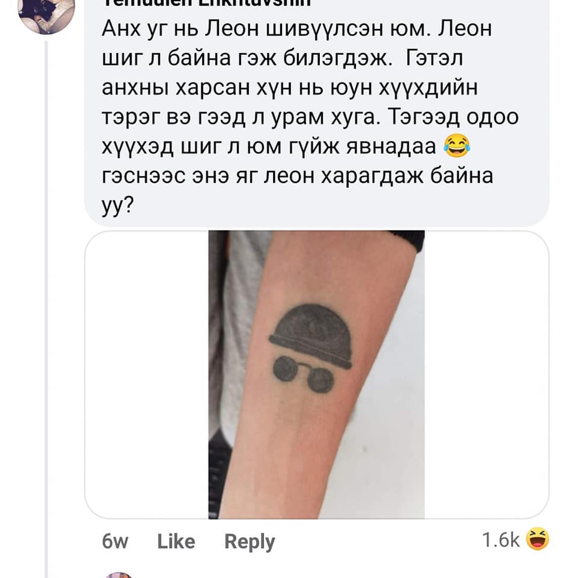Image resolution: width=567 pixels, height=578 pixels.
Task: Click the first line starting with Анх уг нь
Action: [x=296, y=28]
